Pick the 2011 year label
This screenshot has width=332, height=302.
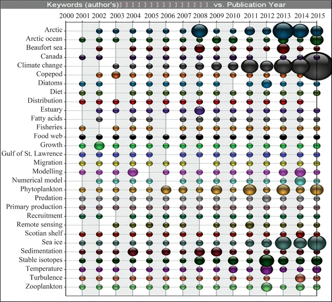point(251,16)
